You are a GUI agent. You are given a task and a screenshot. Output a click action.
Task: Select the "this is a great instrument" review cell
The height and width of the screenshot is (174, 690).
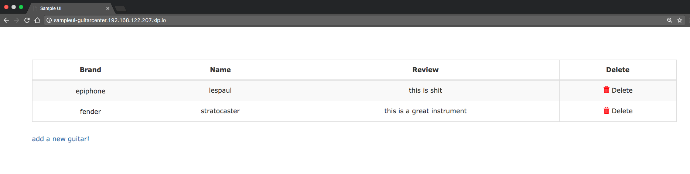(x=425, y=111)
